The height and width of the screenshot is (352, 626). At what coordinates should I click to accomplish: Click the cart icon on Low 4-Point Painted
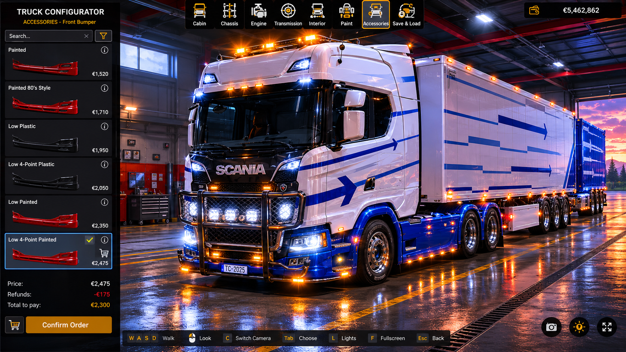pyautogui.click(x=104, y=253)
